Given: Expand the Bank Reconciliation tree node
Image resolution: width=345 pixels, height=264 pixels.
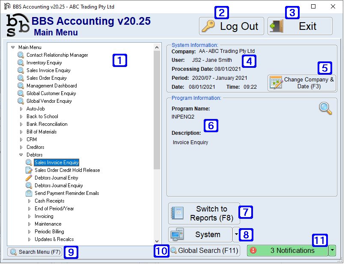Looking at the screenshot, I should click(21, 124).
